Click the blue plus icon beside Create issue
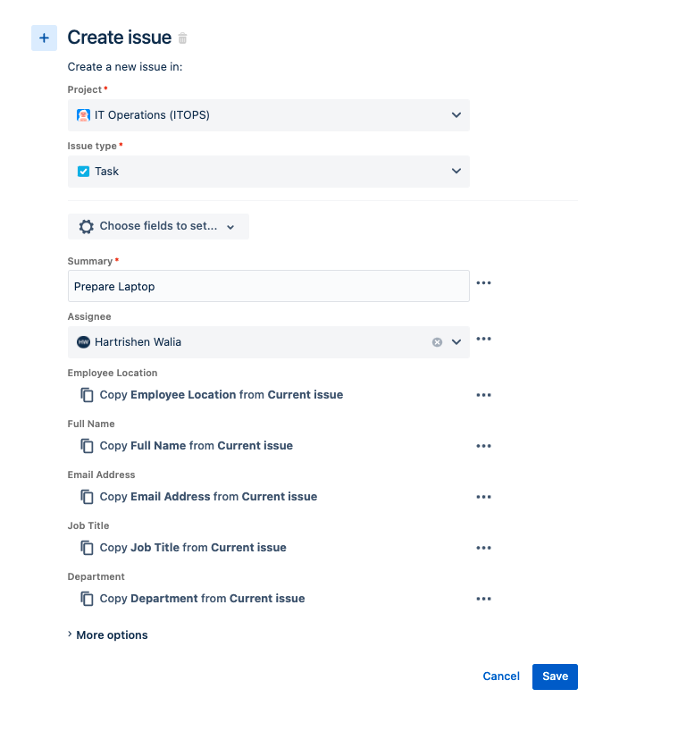This screenshot has width=678, height=731. (43, 38)
